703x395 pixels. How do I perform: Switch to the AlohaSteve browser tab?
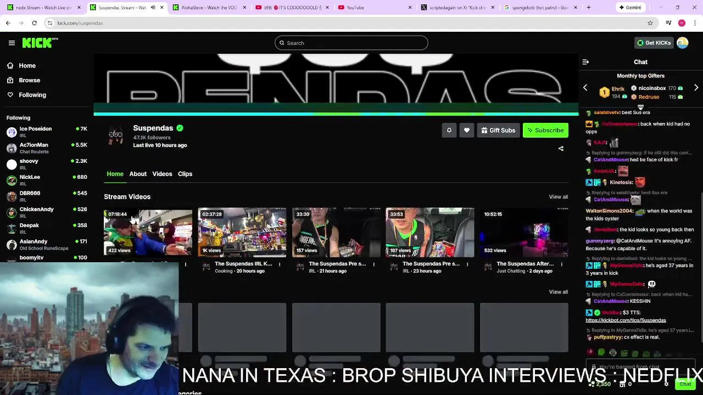(209, 8)
